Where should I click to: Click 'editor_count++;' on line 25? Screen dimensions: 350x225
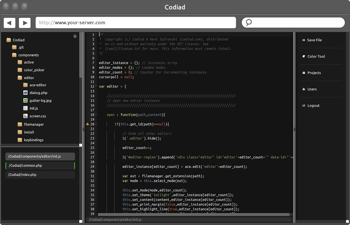pyautogui.click(x=137, y=148)
